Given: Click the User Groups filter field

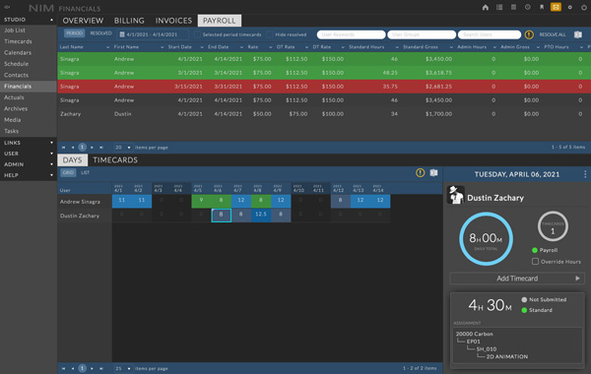Looking at the screenshot, I should click(x=422, y=34).
